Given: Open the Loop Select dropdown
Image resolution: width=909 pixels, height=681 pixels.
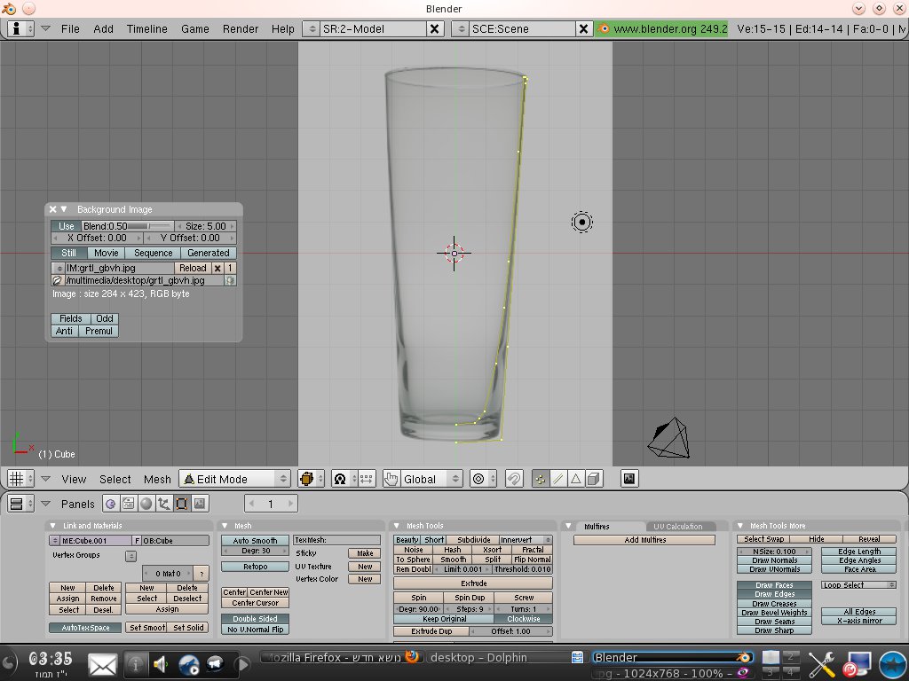Looking at the screenshot, I should [858, 585].
